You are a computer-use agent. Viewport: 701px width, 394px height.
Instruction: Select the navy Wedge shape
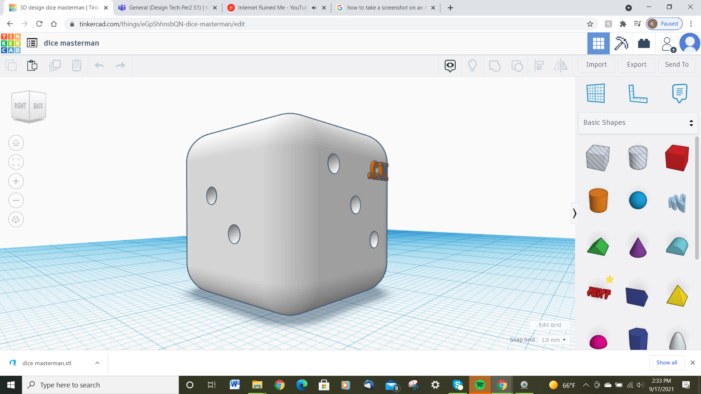click(637, 296)
